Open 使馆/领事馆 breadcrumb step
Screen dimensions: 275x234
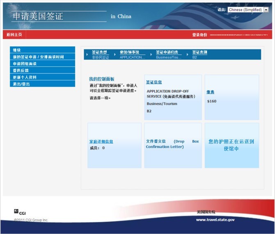coord(129,52)
